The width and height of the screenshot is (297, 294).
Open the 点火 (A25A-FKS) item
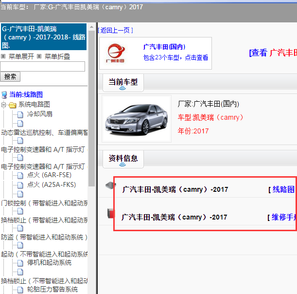(52, 184)
